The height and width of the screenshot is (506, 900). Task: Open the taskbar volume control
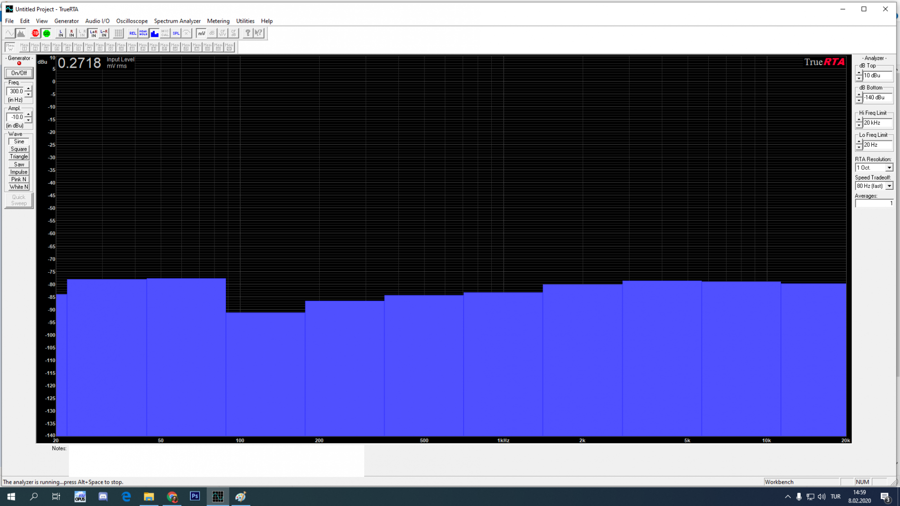[x=821, y=497]
